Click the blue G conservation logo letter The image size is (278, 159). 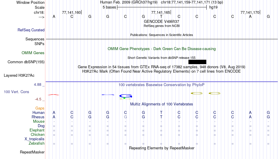tap(126, 96)
